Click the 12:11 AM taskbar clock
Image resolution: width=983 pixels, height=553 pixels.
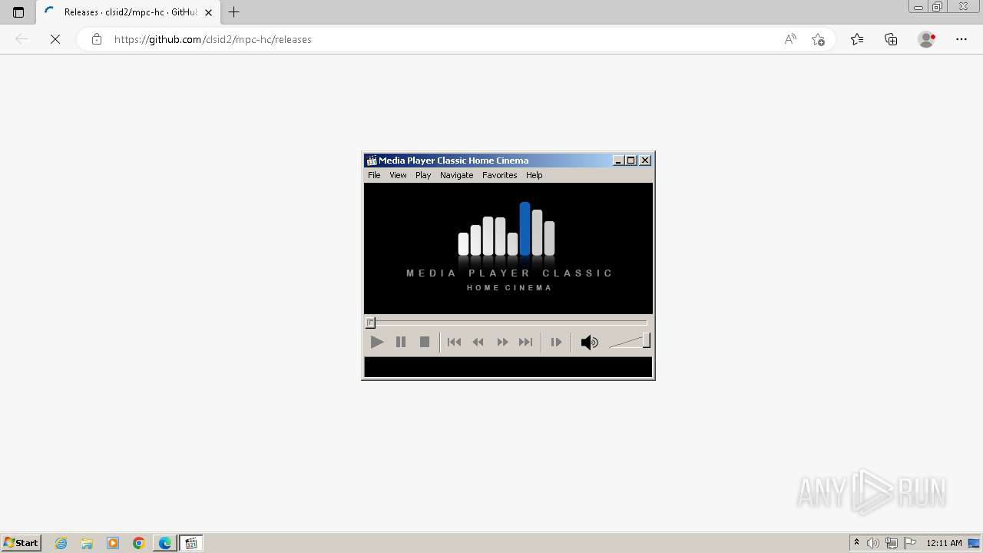coord(944,543)
